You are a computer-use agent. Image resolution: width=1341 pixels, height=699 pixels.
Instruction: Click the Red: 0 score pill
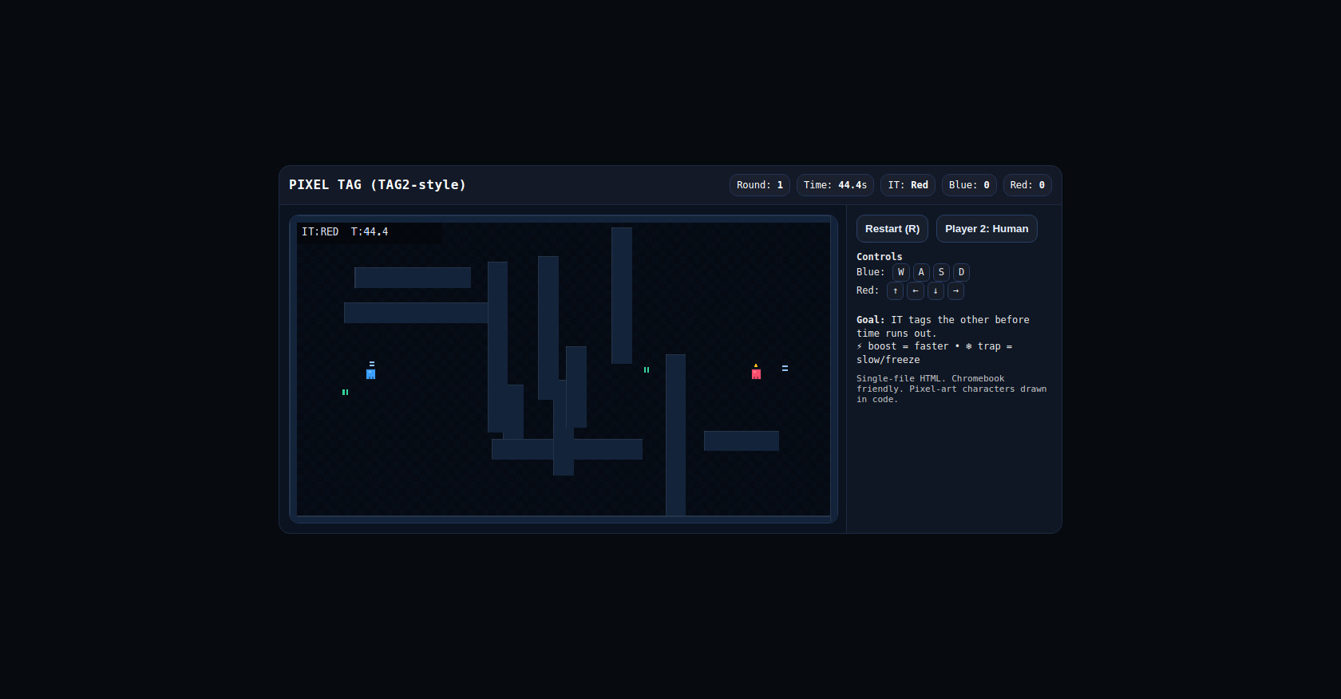pos(1027,185)
